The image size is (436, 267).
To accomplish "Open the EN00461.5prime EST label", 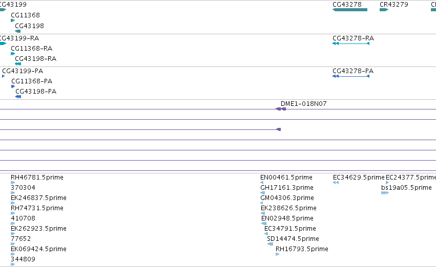I will click(x=286, y=177).
